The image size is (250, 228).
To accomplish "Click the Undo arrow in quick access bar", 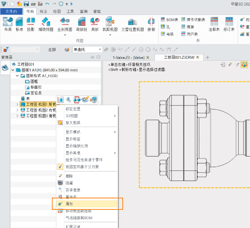I will point(47,4).
